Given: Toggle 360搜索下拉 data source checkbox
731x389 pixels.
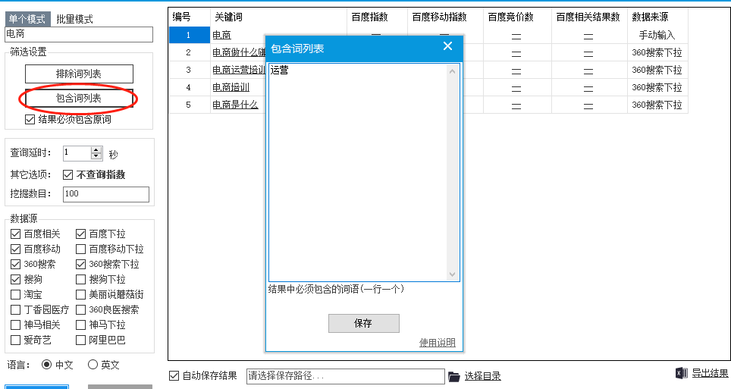Looking at the screenshot, I should tap(80, 265).
